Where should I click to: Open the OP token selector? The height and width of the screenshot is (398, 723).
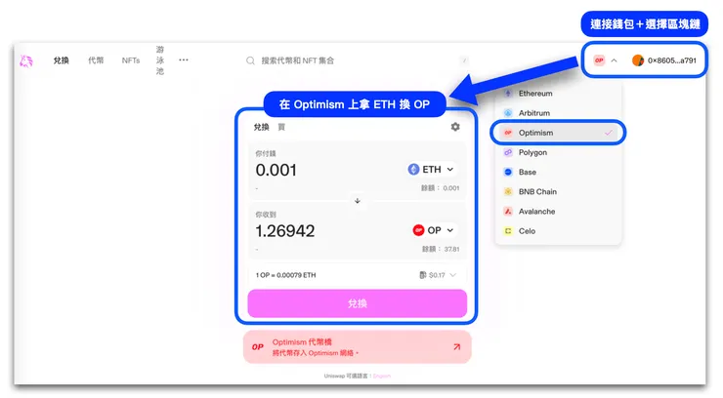[x=434, y=230]
